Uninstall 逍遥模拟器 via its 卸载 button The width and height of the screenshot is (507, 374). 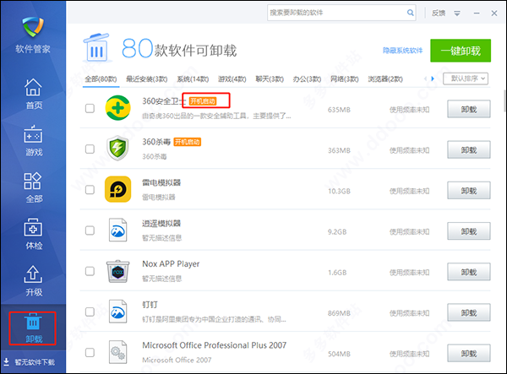point(469,231)
